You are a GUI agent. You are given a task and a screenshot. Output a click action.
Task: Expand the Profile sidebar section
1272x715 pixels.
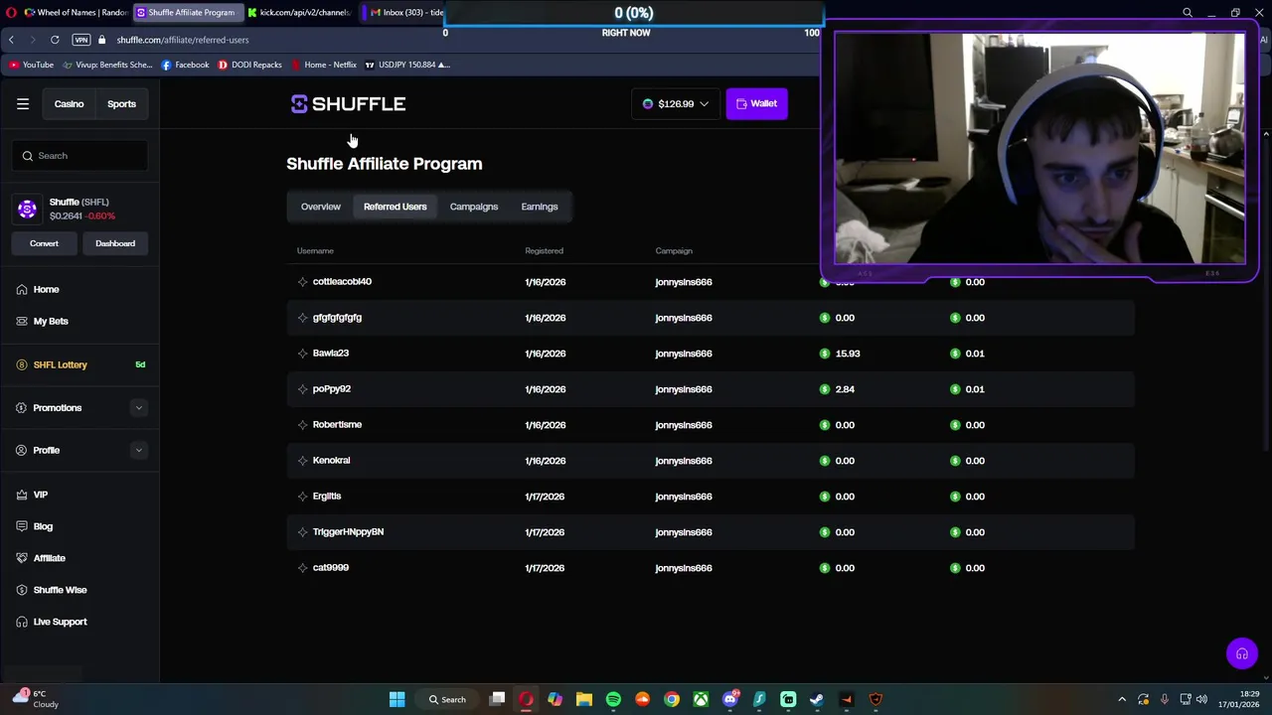click(138, 451)
